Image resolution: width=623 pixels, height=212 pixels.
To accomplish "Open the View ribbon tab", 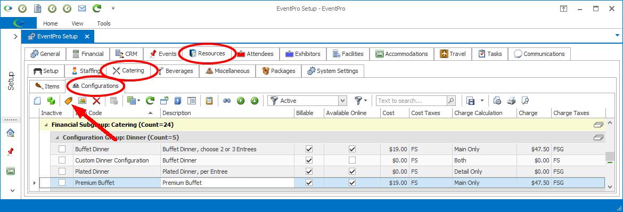I will pyautogui.click(x=78, y=23).
